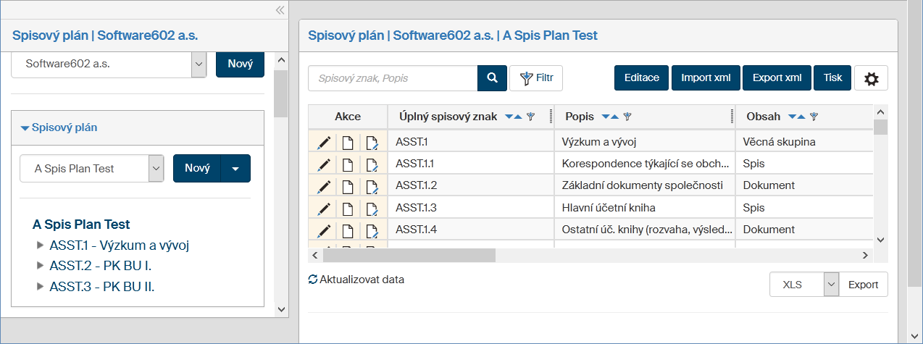Image resolution: width=923 pixels, height=344 pixels.
Task: Click the filter funnel in Obsah column header
Action: (814, 117)
